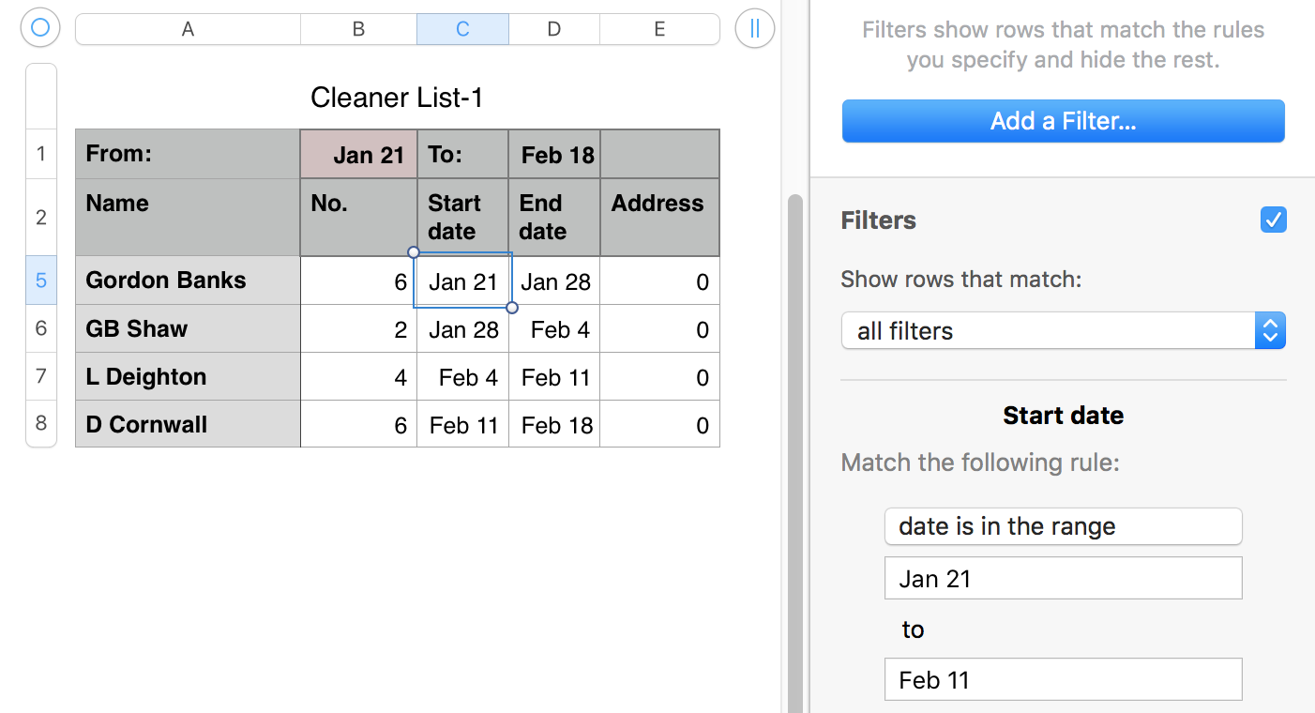The height and width of the screenshot is (713, 1315).
Task: Select column E header
Action: (x=659, y=29)
